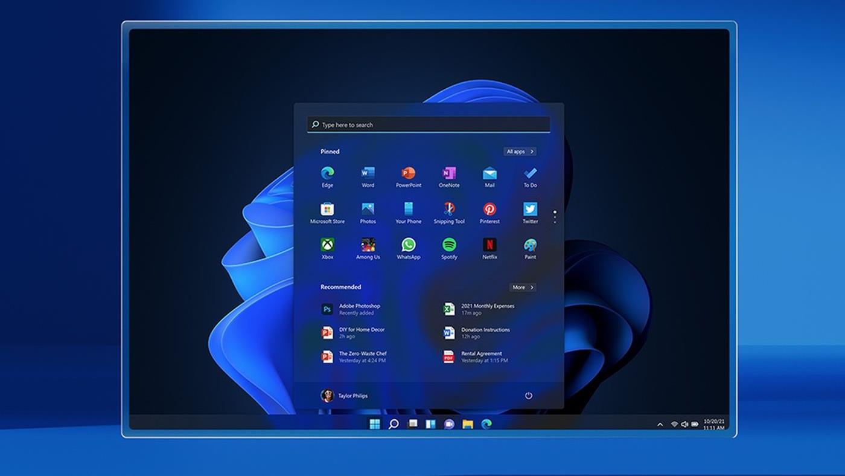Click the Type here to search field

coord(429,125)
